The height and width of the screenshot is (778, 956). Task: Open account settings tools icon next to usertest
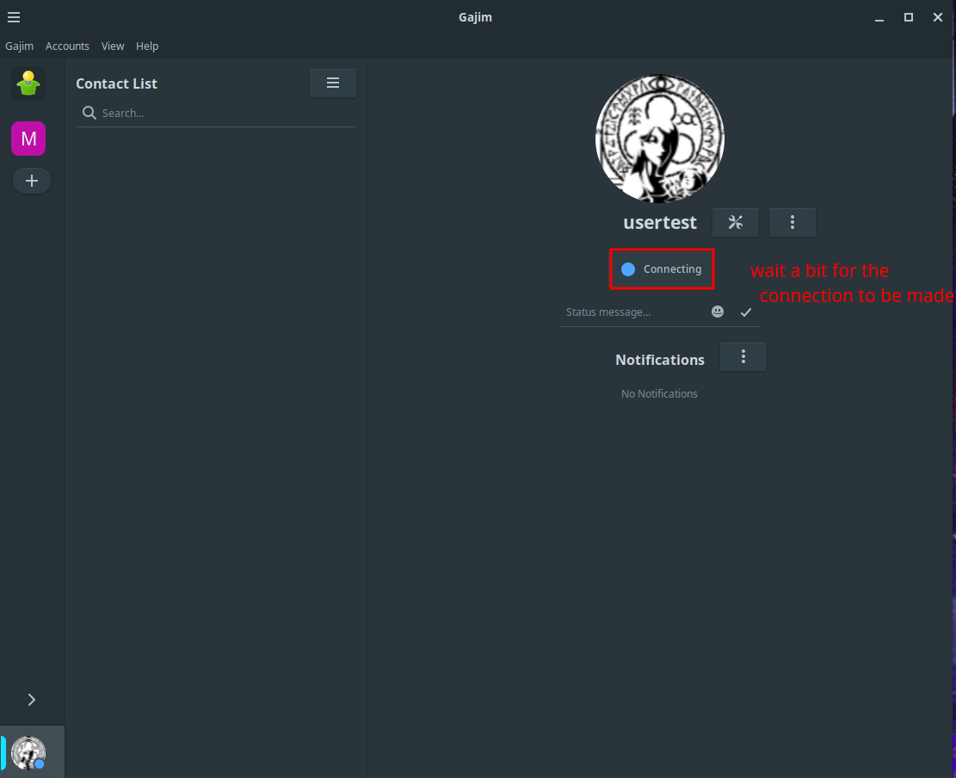[736, 223]
